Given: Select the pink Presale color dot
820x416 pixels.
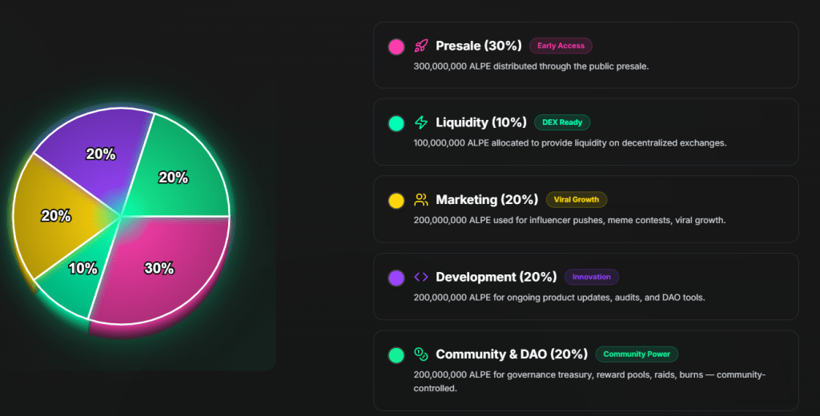Looking at the screenshot, I should tap(396, 47).
